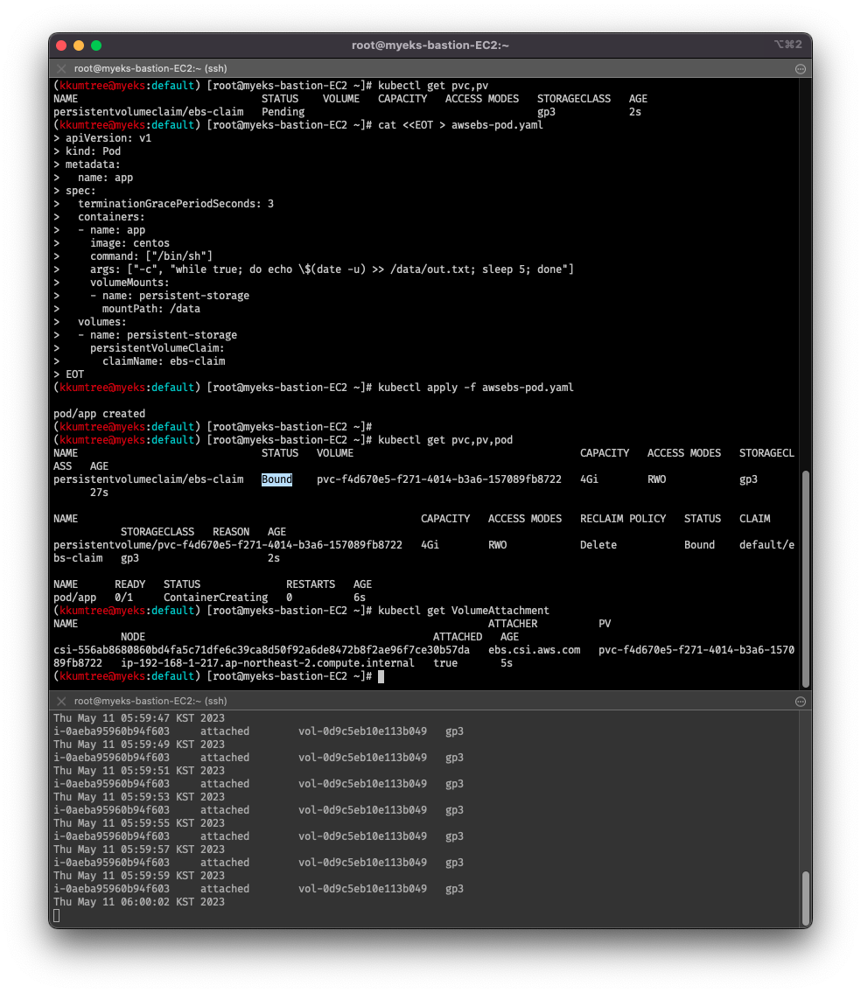Image resolution: width=861 pixels, height=993 pixels.
Task: Click the red close window button
Action: point(61,45)
